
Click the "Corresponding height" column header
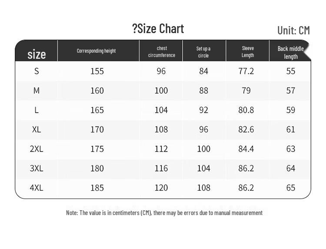pos(96,51)
